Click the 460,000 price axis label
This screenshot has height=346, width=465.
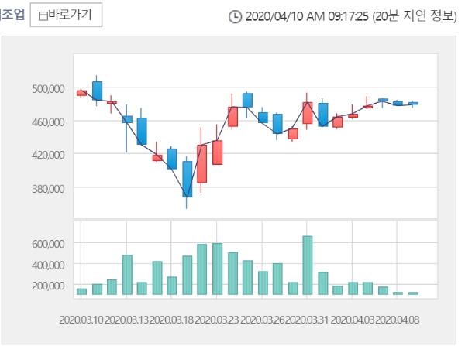pyautogui.click(x=48, y=122)
